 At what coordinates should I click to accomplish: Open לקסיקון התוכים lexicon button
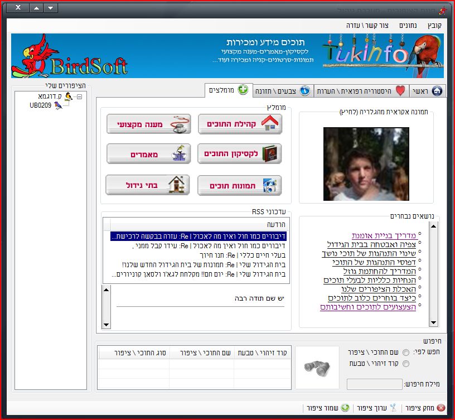(240, 153)
